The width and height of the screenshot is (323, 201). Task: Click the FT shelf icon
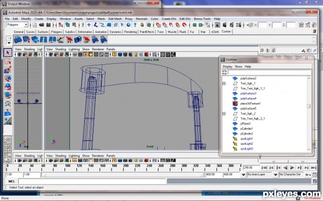coord(69,40)
